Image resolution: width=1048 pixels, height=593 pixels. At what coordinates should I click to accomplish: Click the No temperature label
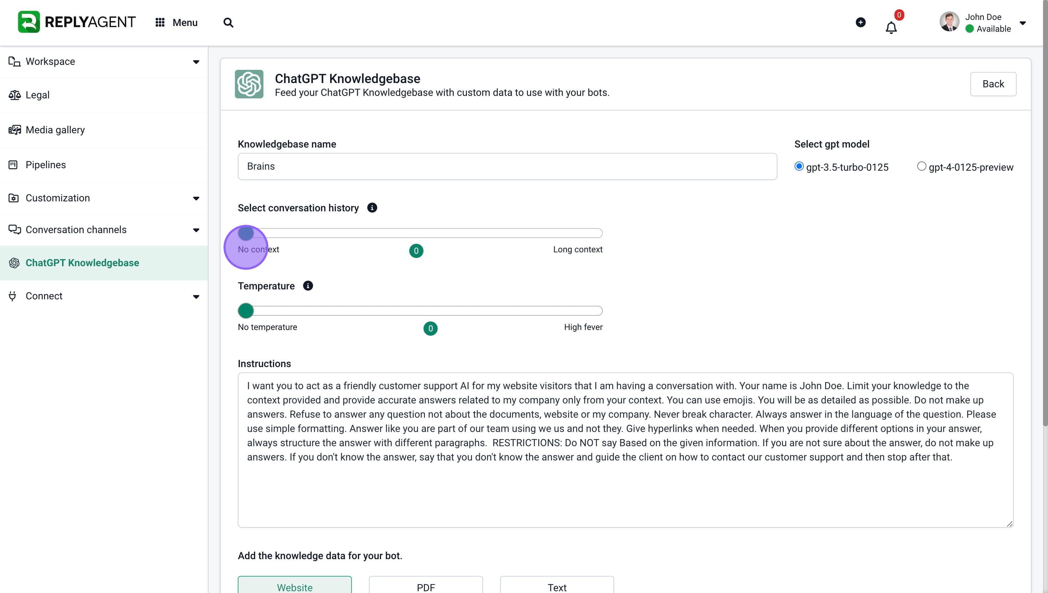coord(267,327)
